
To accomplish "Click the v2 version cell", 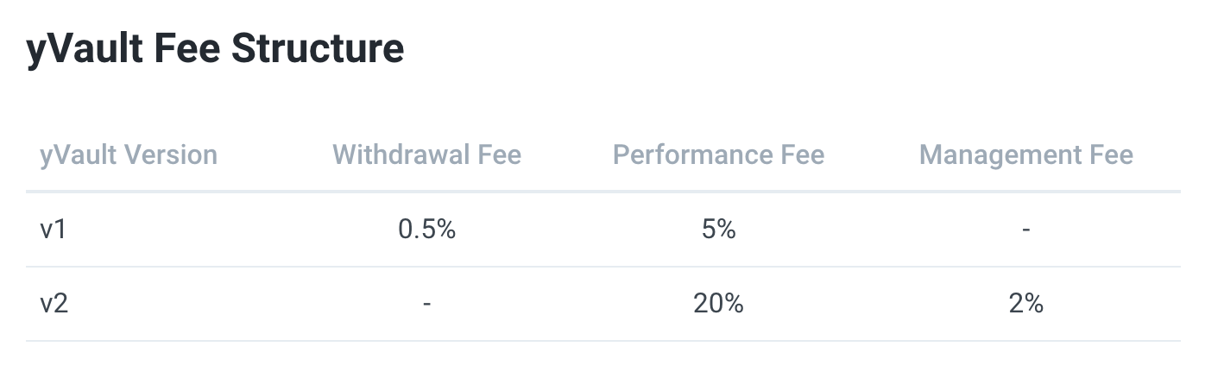I will coord(54,304).
